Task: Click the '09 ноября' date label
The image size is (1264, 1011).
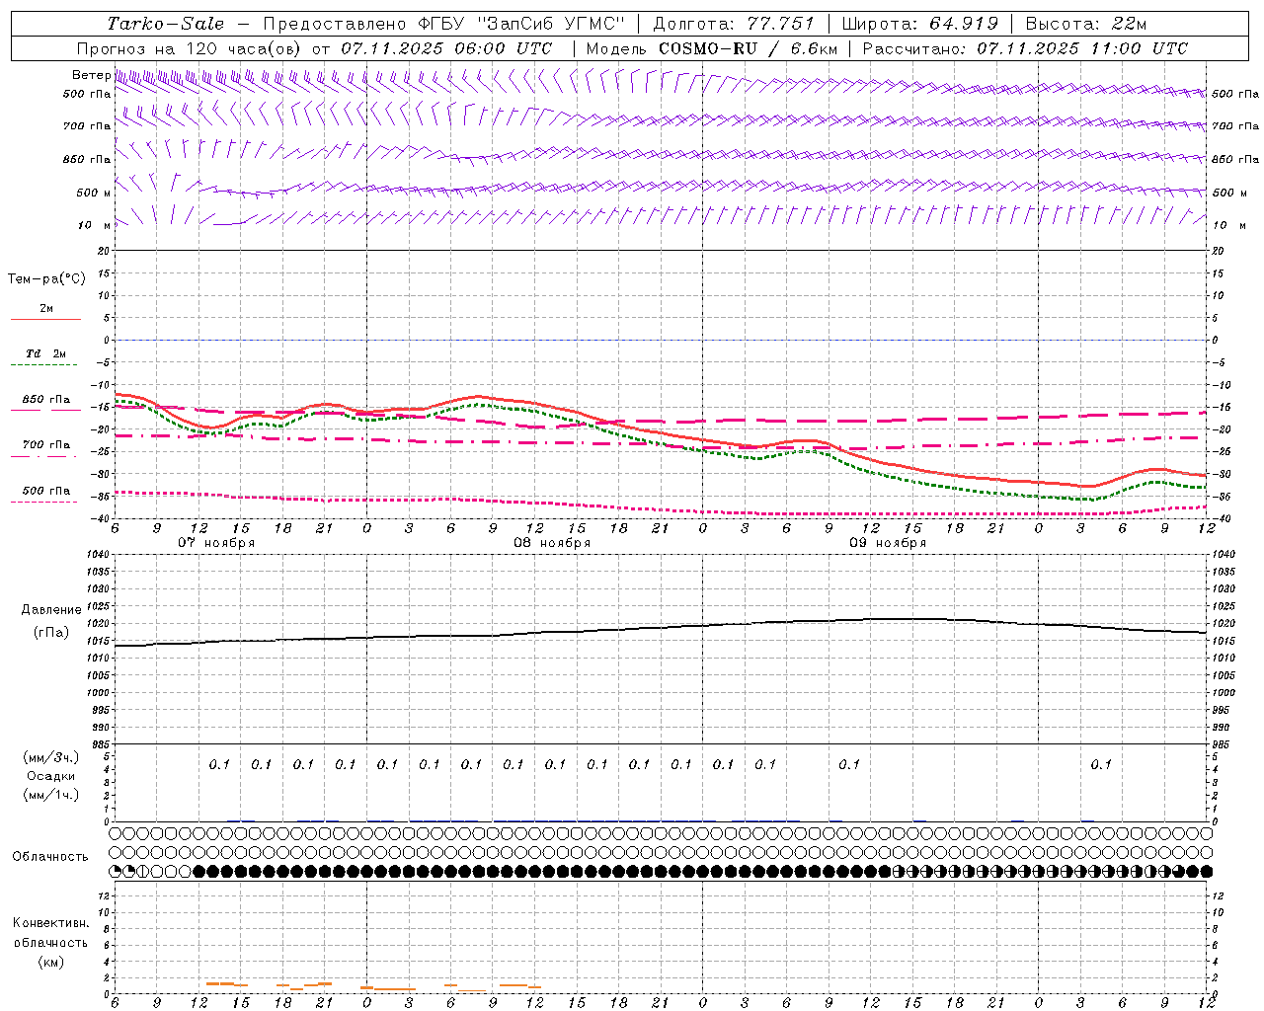Action: tap(888, 543)
